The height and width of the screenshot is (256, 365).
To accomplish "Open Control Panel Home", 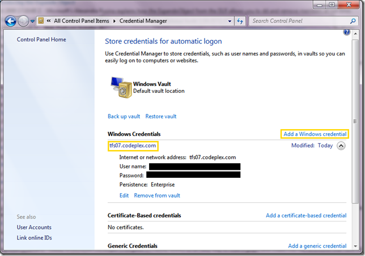I will [x=41, y=40].
